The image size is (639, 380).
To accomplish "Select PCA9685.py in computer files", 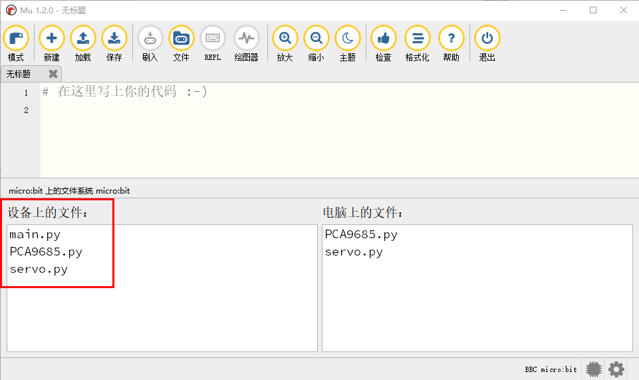I will point(361,234).
